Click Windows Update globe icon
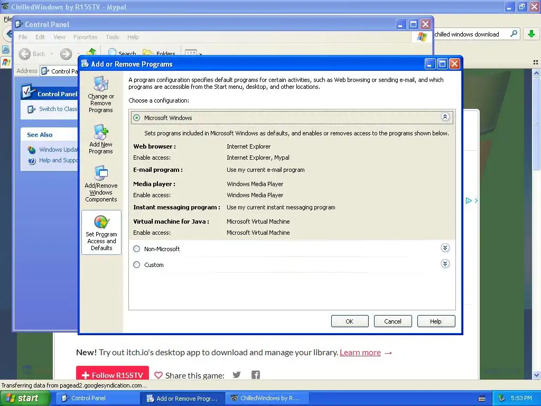Viewport: 541px width, 406px height. coord(32,150)
